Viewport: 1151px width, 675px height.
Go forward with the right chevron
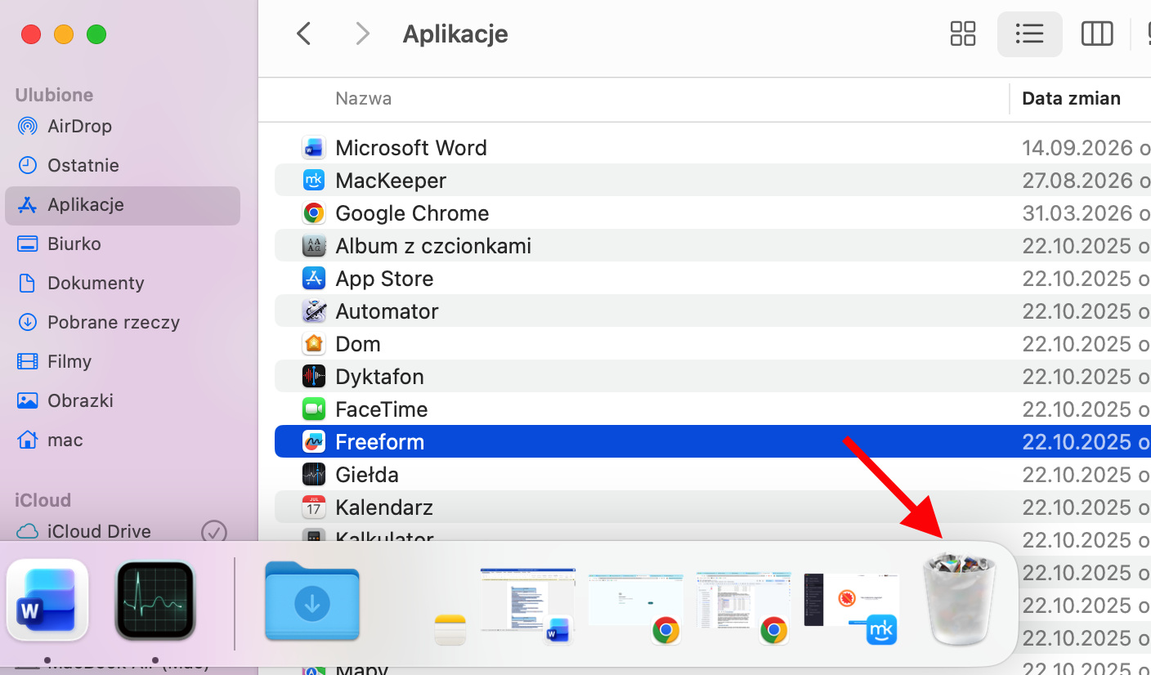coord(362,34)
